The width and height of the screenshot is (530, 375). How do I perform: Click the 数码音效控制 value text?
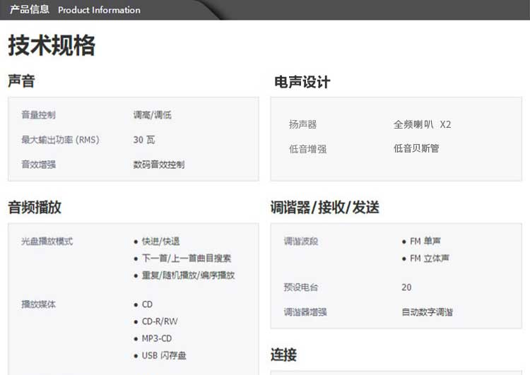click(x=159, y=165)
